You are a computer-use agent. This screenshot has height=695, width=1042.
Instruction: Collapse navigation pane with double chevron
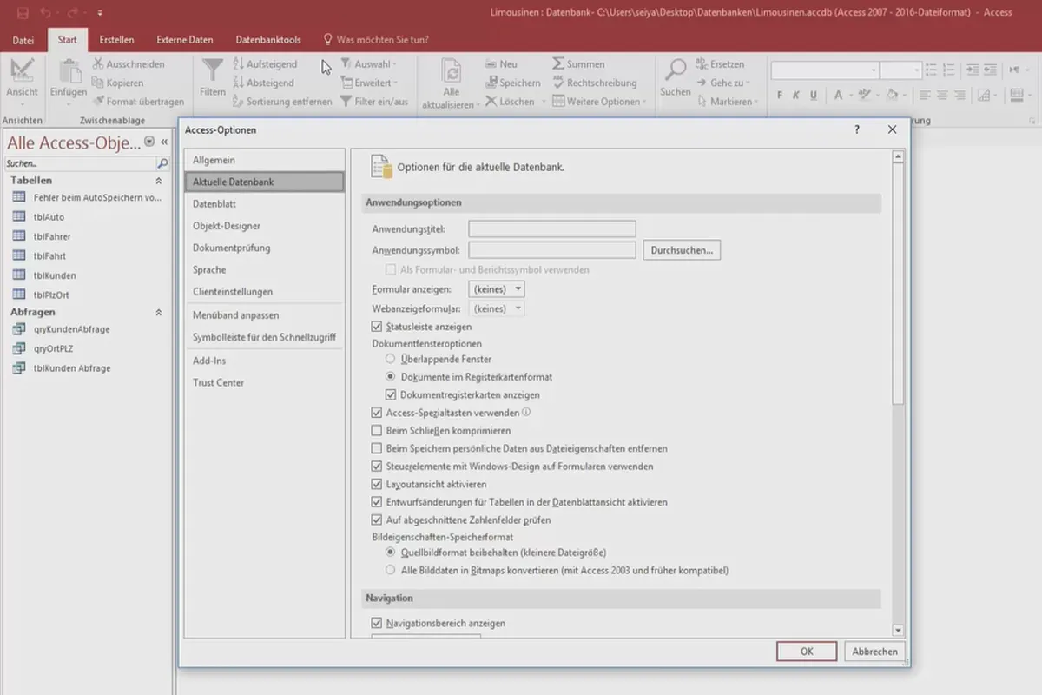click(164, 142)
